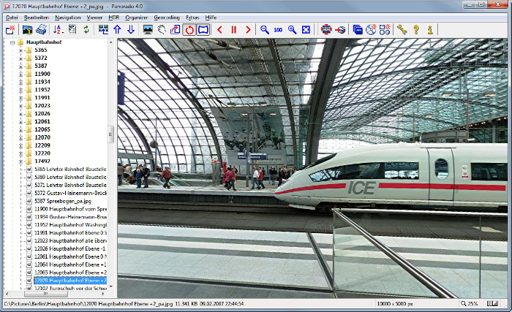This screenshot has height=312, width=512.
Task: Open the Navigation menu
Action: coord(68,18)
